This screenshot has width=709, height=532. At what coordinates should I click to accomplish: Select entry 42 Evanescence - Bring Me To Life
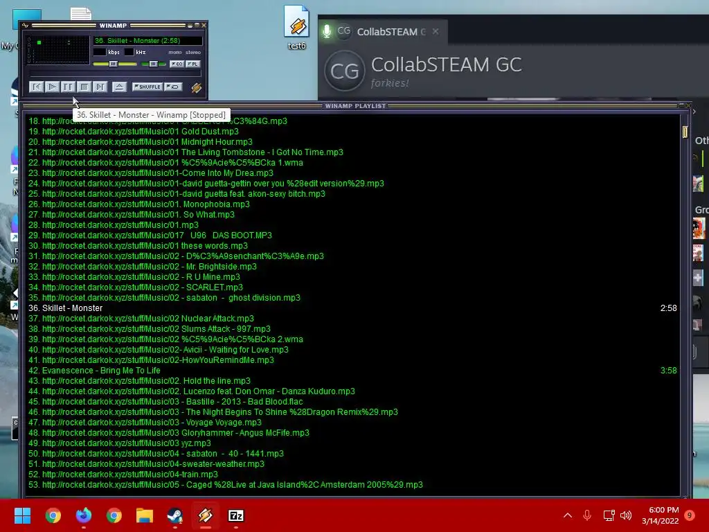[x=352, y=371]
